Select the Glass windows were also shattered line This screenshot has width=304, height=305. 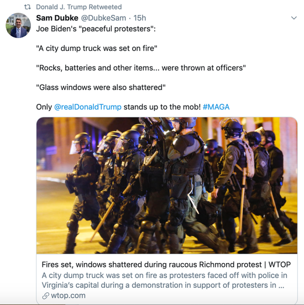101,87
